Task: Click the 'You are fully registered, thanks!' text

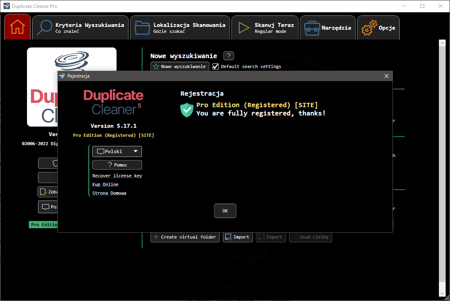Action: click(x=261, y=114)
